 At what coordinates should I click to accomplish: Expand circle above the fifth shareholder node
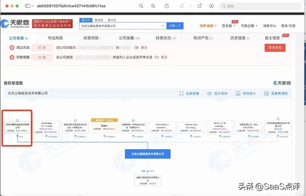coord(133,121)
